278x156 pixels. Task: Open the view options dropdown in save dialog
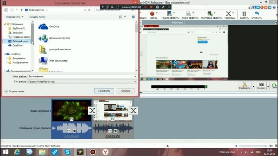point(125,17)
